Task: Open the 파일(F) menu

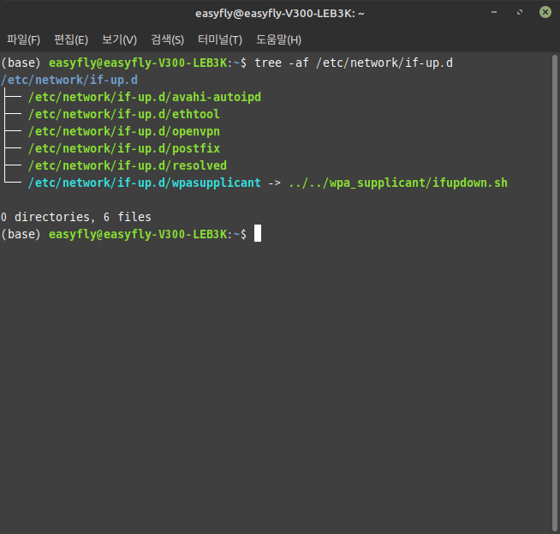Action: (x=24, y=39)
